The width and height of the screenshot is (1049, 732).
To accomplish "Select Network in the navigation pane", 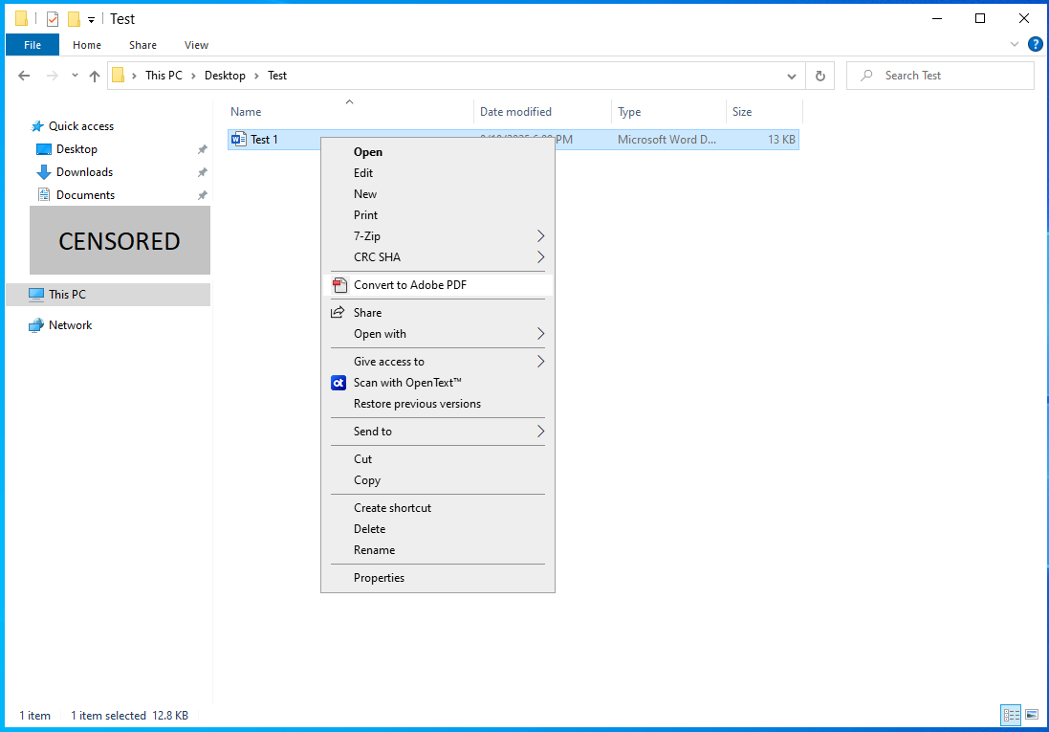I will tap(70, 325).
